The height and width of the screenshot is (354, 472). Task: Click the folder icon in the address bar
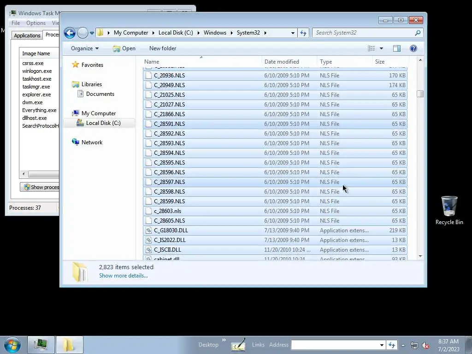click(100, 33)
